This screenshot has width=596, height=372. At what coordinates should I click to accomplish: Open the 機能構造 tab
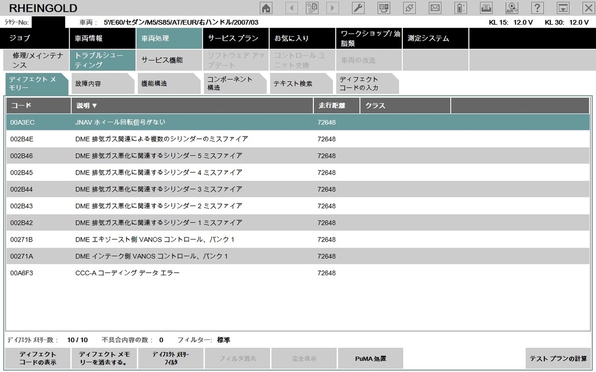pyautogui.click(x=169, y=84)
